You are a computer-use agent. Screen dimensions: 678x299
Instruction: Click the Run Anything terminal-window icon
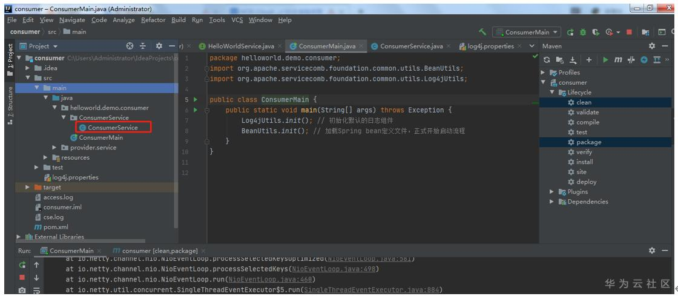[x=662, y=33]
